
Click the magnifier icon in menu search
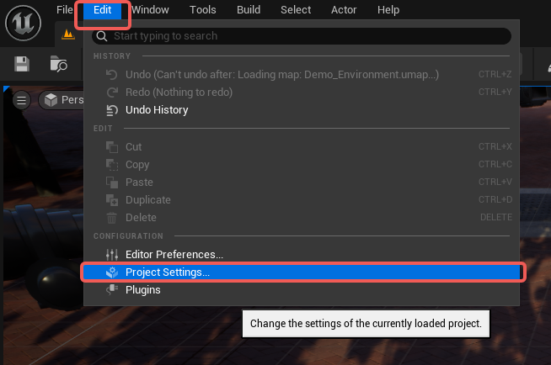[102, 36]
